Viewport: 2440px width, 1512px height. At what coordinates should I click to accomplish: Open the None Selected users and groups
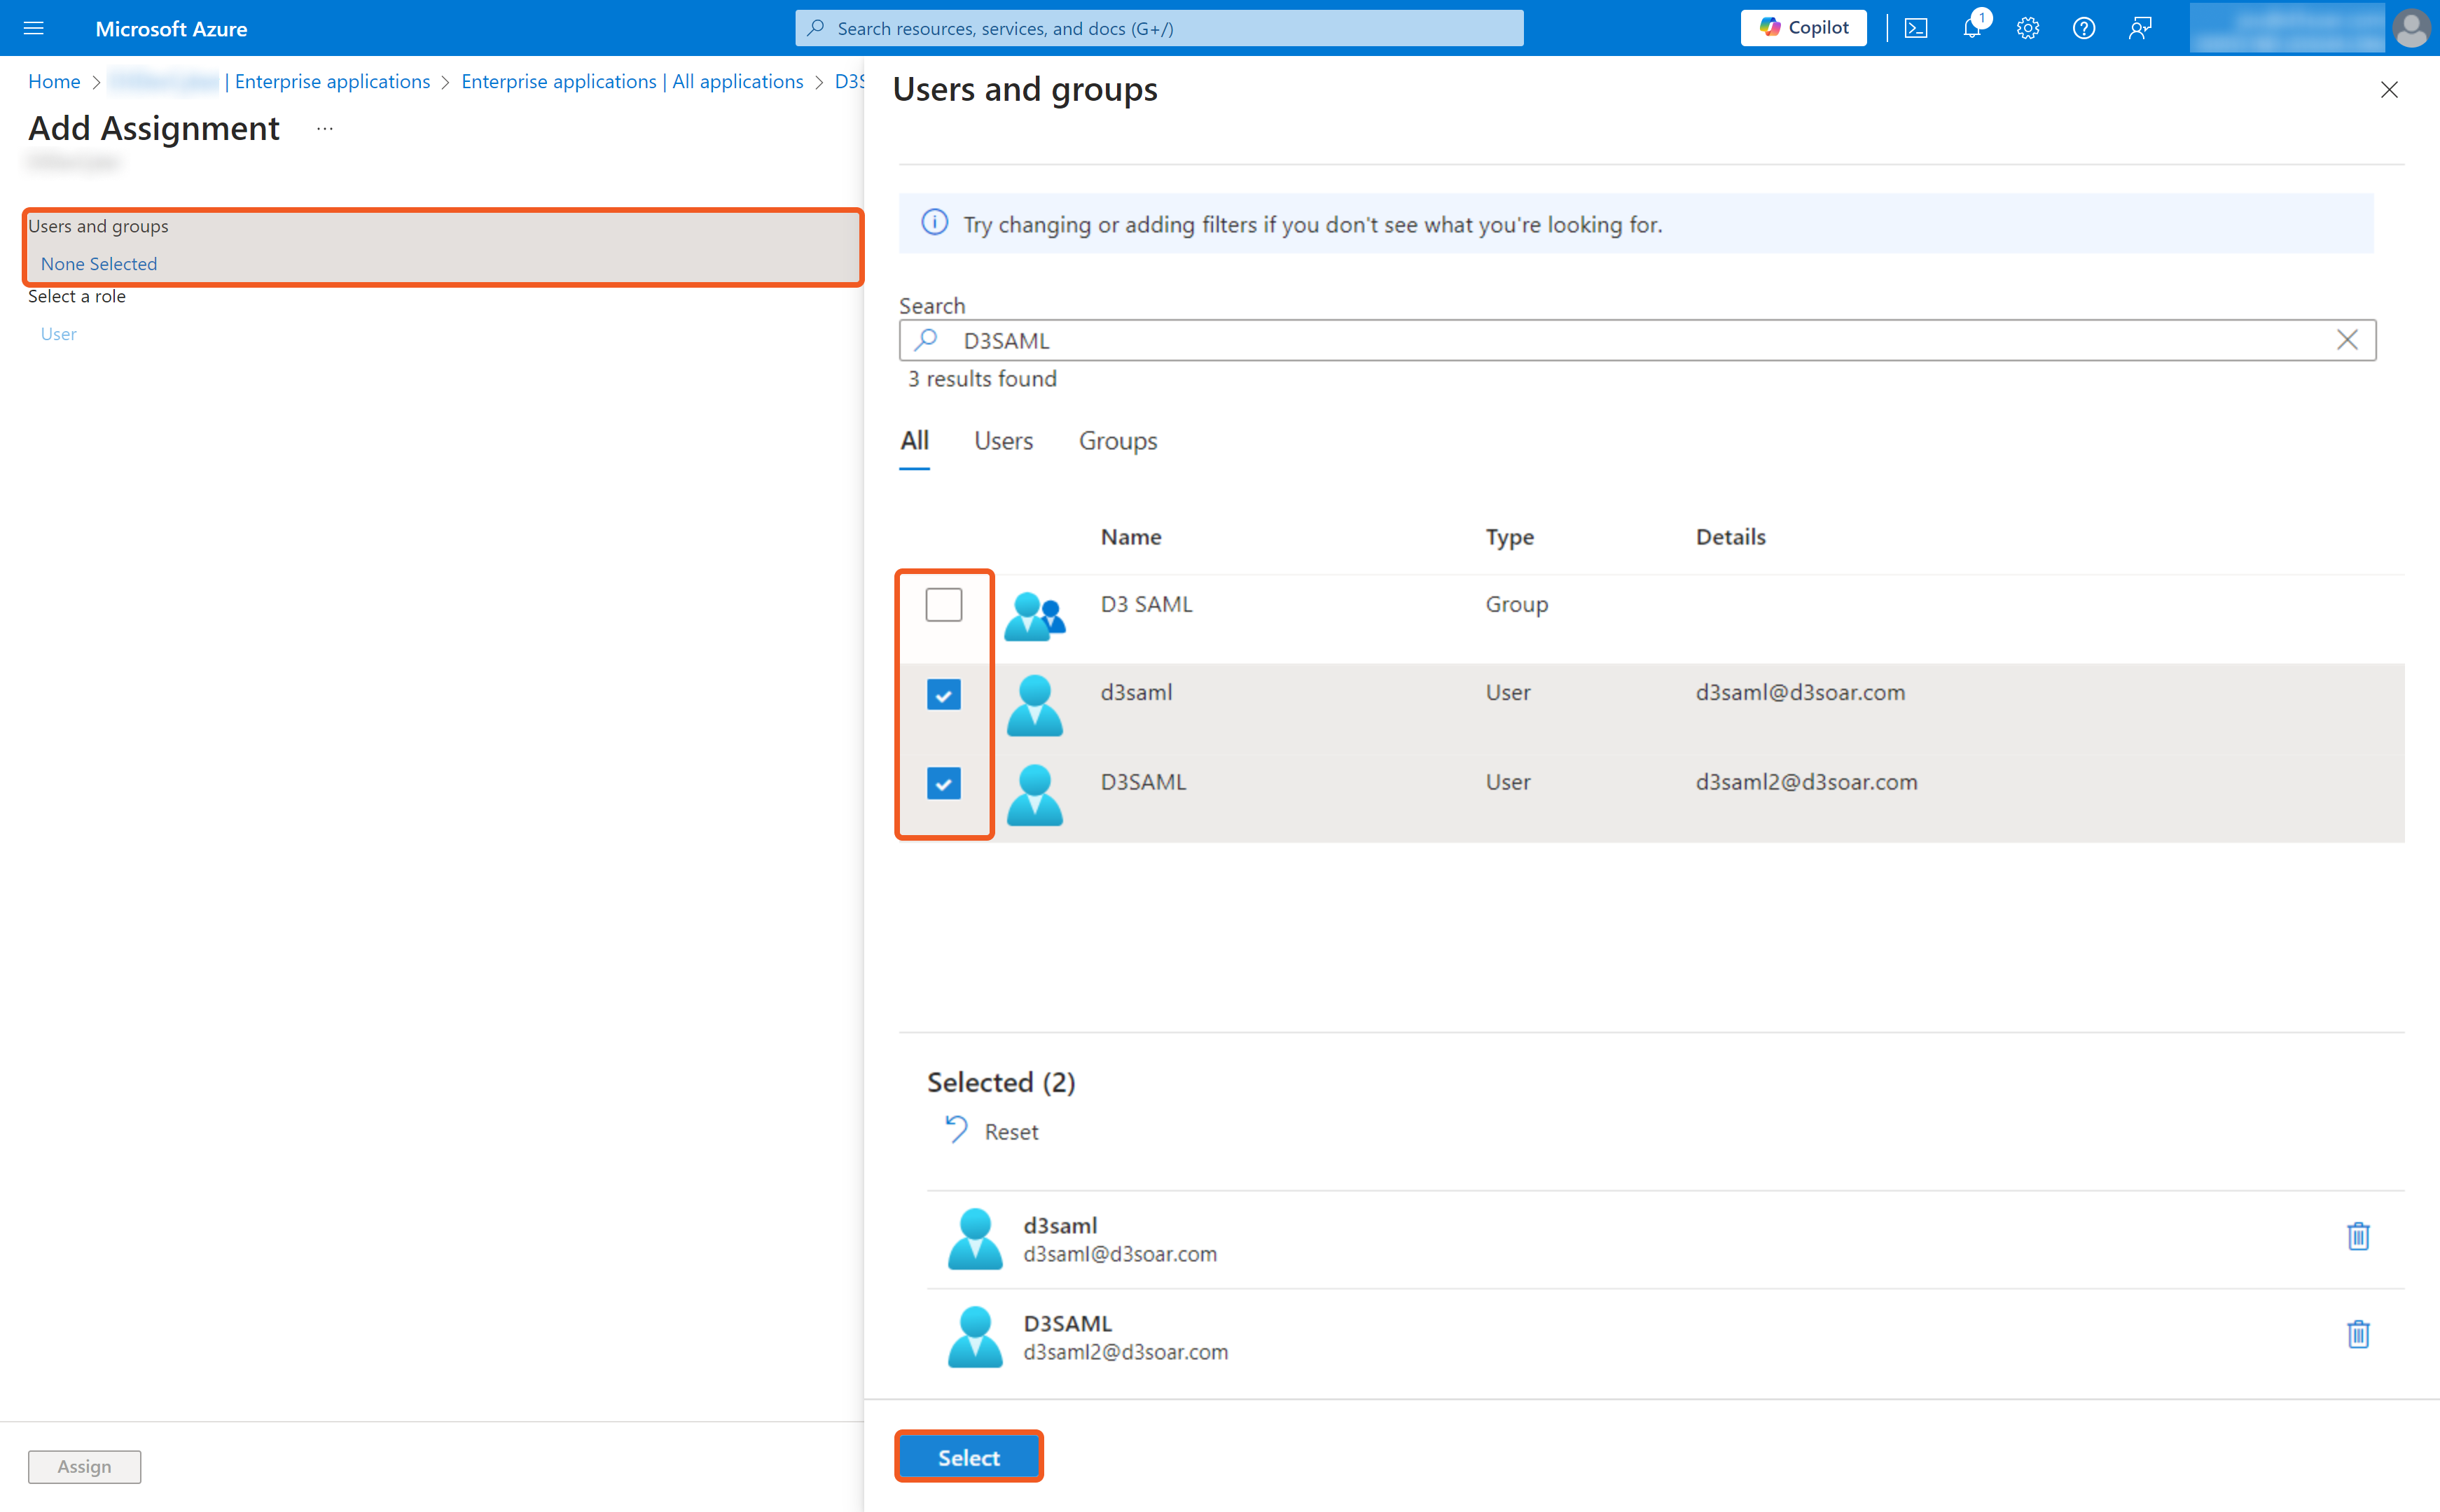(99, 264)
